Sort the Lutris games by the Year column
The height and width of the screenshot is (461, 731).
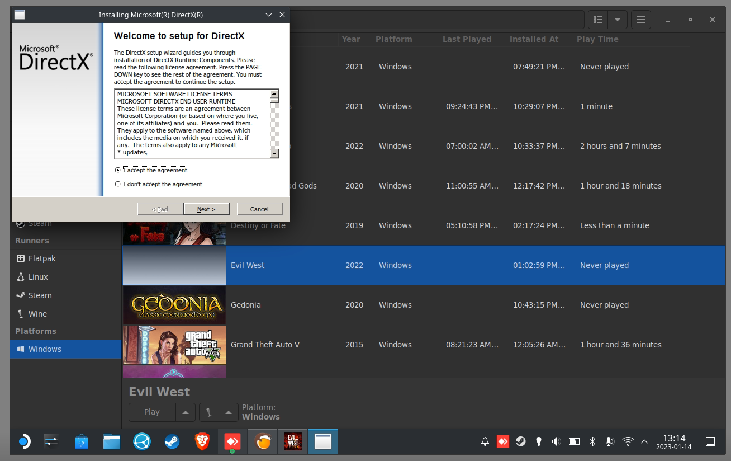pos(351,39)
